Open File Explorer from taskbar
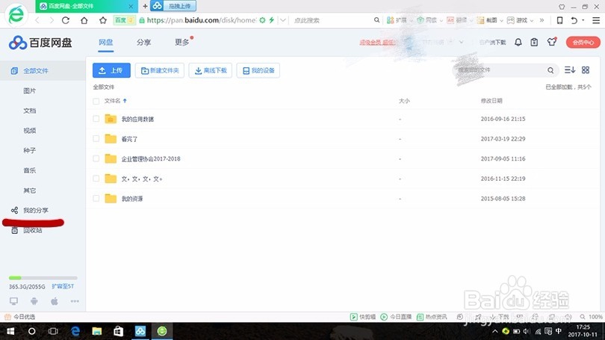 point(96,331)
